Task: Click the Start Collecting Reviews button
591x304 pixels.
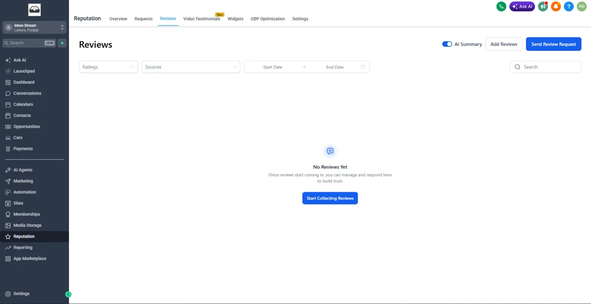Action: tap(330, 198)
